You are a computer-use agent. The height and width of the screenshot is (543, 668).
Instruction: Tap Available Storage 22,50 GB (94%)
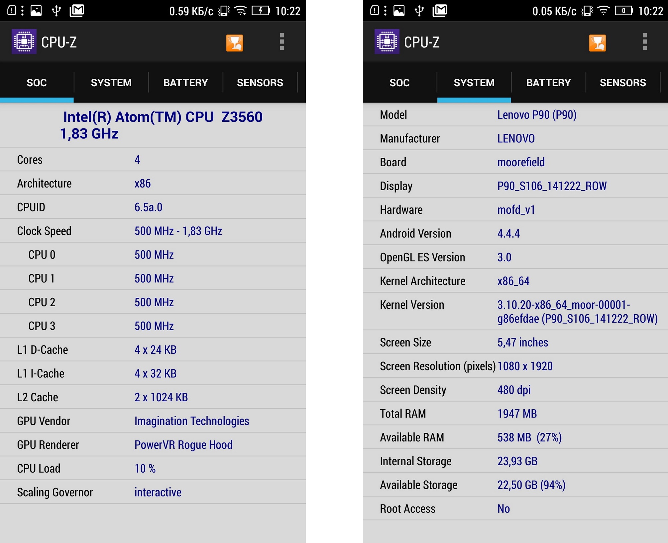[x=531, y=485]
